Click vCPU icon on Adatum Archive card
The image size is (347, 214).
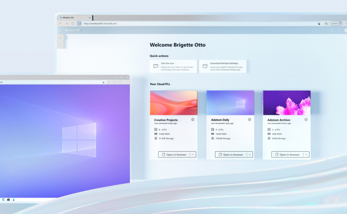click(269, 130)
